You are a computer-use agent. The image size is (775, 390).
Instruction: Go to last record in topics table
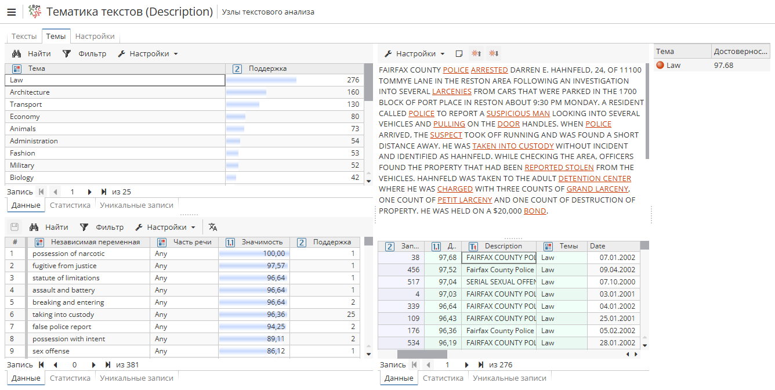(x=104, y=192)
